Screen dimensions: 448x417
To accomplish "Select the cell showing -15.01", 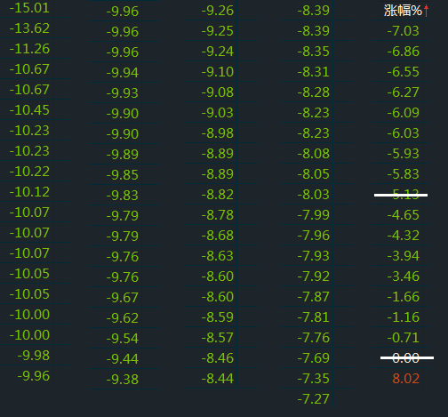I will [29, 8].
